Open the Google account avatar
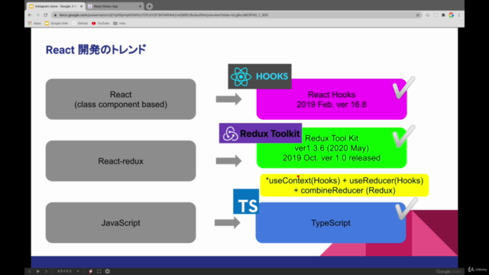The image size is (489, 275). 452,15
